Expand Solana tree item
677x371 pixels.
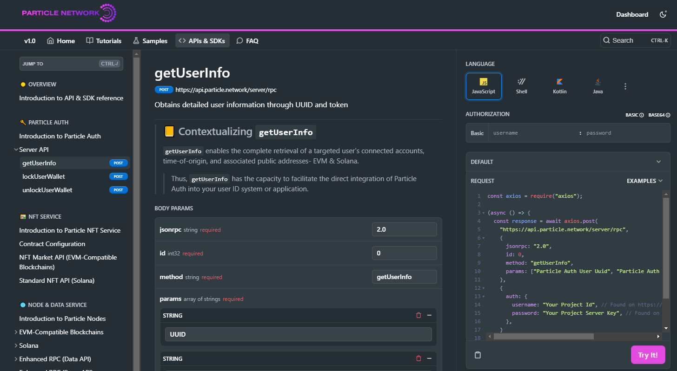pos(16,345)
